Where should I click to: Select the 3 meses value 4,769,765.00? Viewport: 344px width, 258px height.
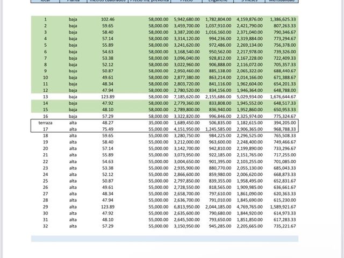249,207
